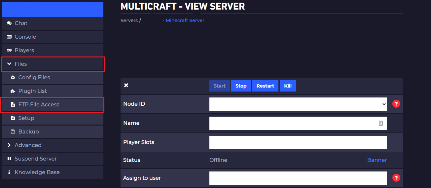Open the Setup menu item

(x=26, y=118)
